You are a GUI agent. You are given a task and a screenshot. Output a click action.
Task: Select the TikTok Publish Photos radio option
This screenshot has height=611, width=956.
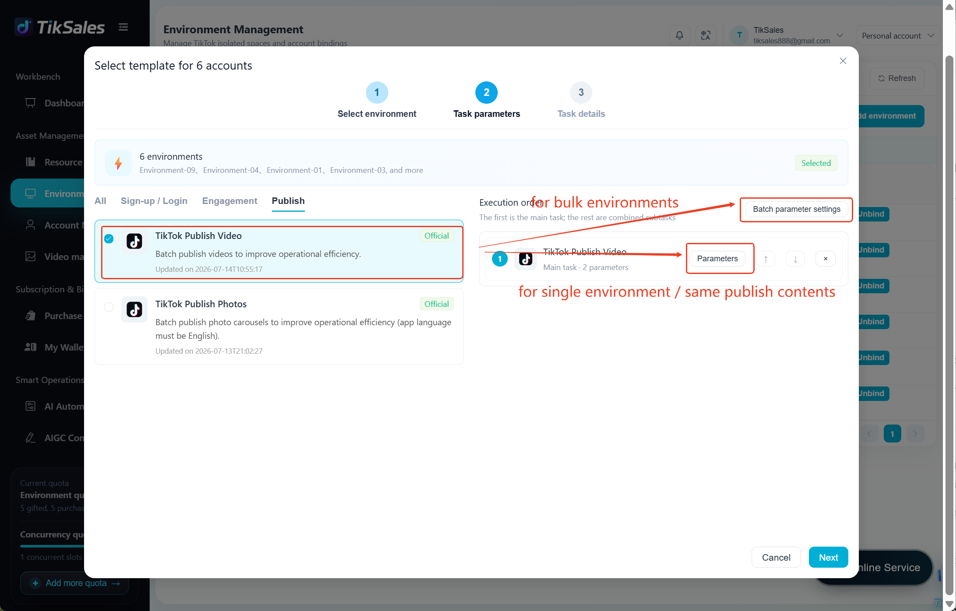coord(109,307)
